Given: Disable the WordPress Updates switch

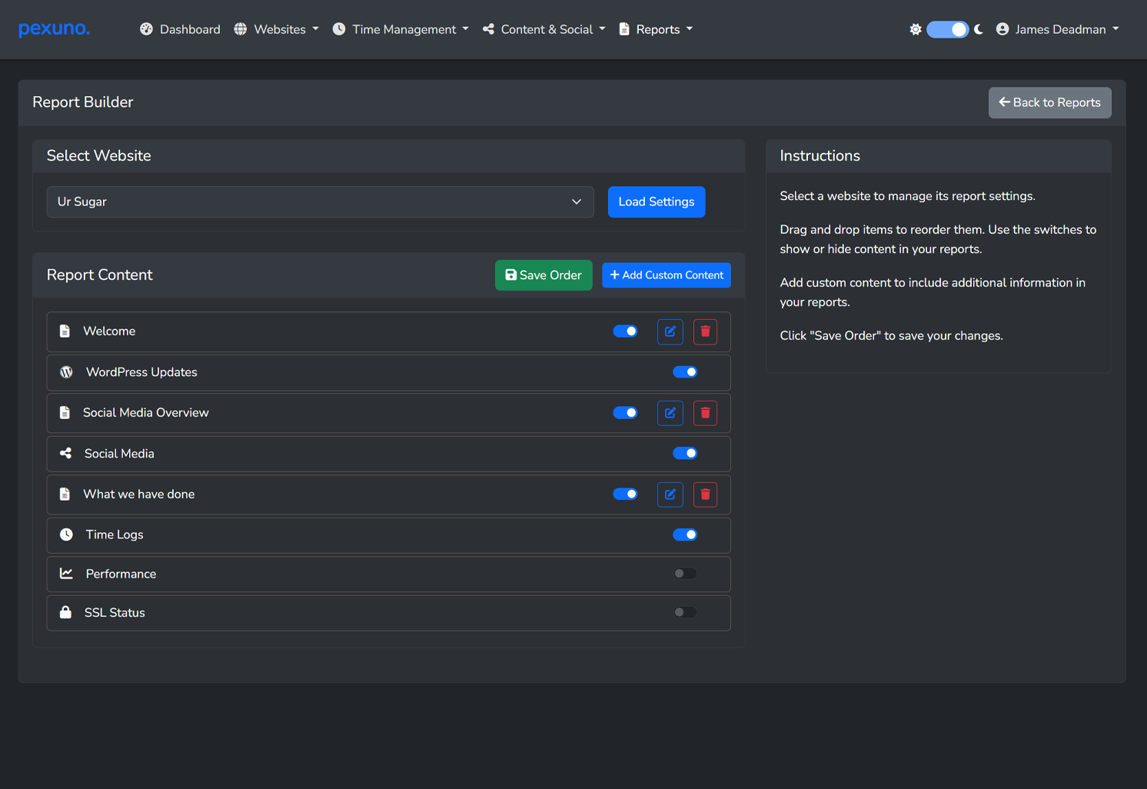Looking at the screenshot, I should pos(685,372).
